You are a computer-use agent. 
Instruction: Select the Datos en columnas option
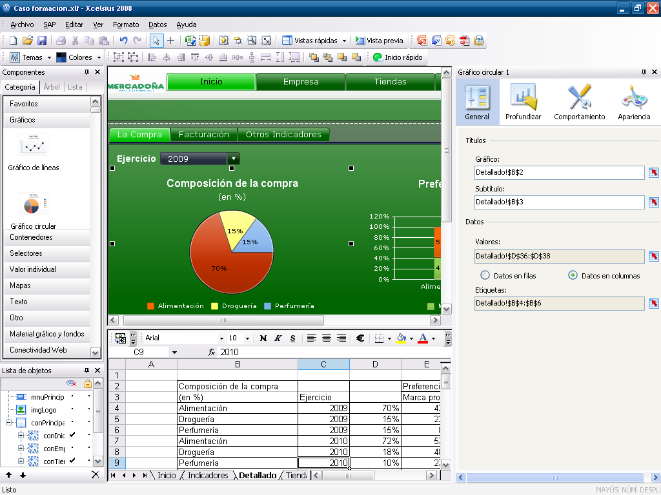pos(573,275)
